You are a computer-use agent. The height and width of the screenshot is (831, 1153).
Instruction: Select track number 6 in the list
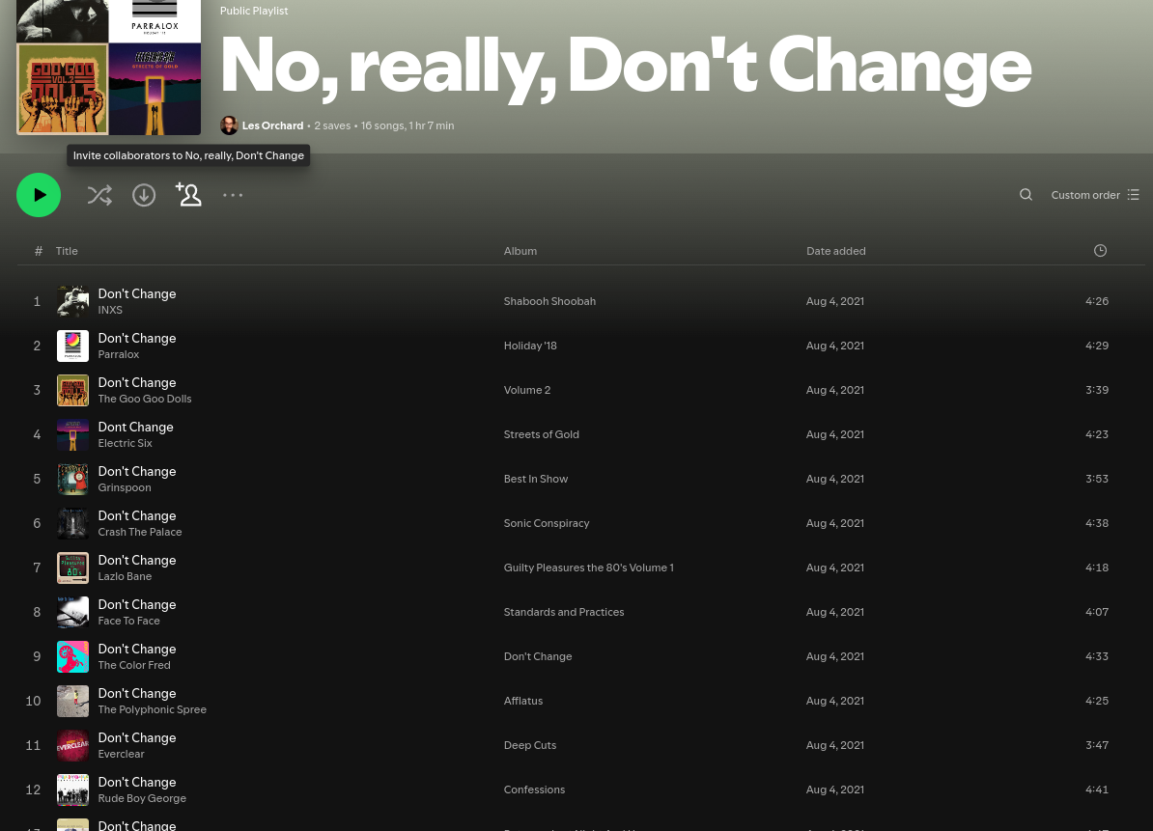37,523
